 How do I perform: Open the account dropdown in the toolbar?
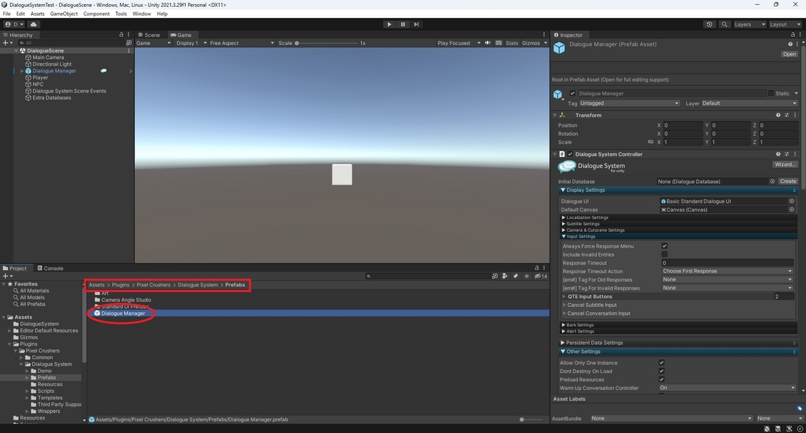14,24
